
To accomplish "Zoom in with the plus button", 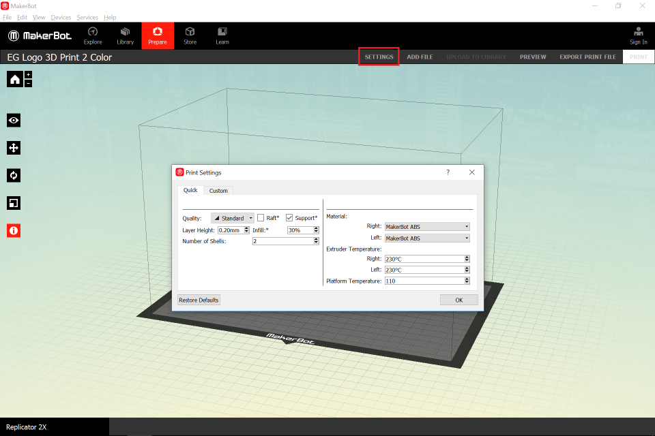I will click(x=28, y=75).
